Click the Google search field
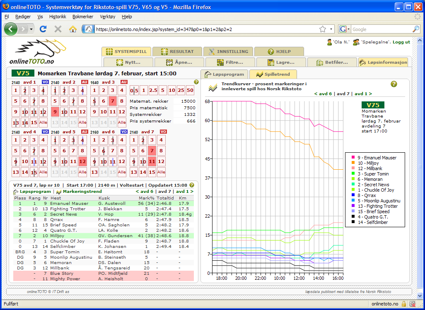Viewport: 425px width, 310px height. [382, 29]
